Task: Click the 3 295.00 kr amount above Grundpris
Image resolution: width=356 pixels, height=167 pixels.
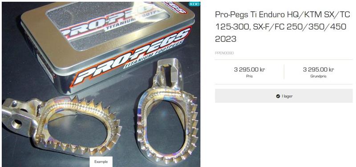Action: pos(318,70)
